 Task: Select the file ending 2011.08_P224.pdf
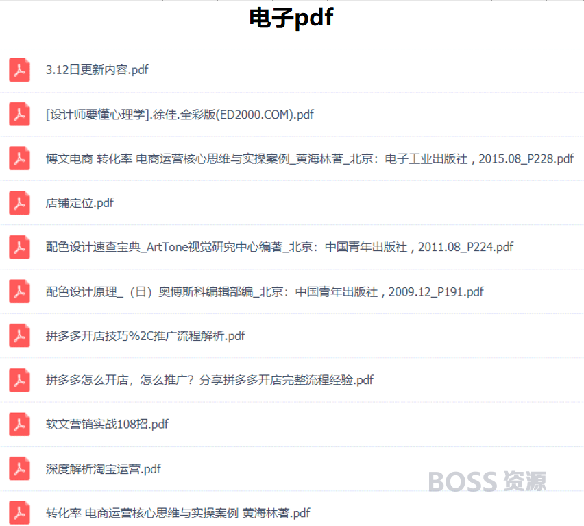280,247
